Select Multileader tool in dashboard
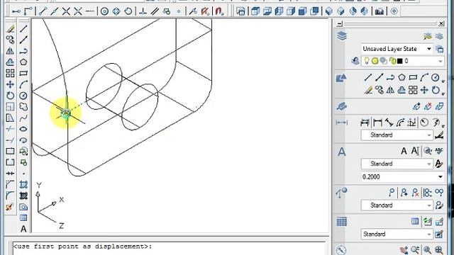 click(392, 192)
